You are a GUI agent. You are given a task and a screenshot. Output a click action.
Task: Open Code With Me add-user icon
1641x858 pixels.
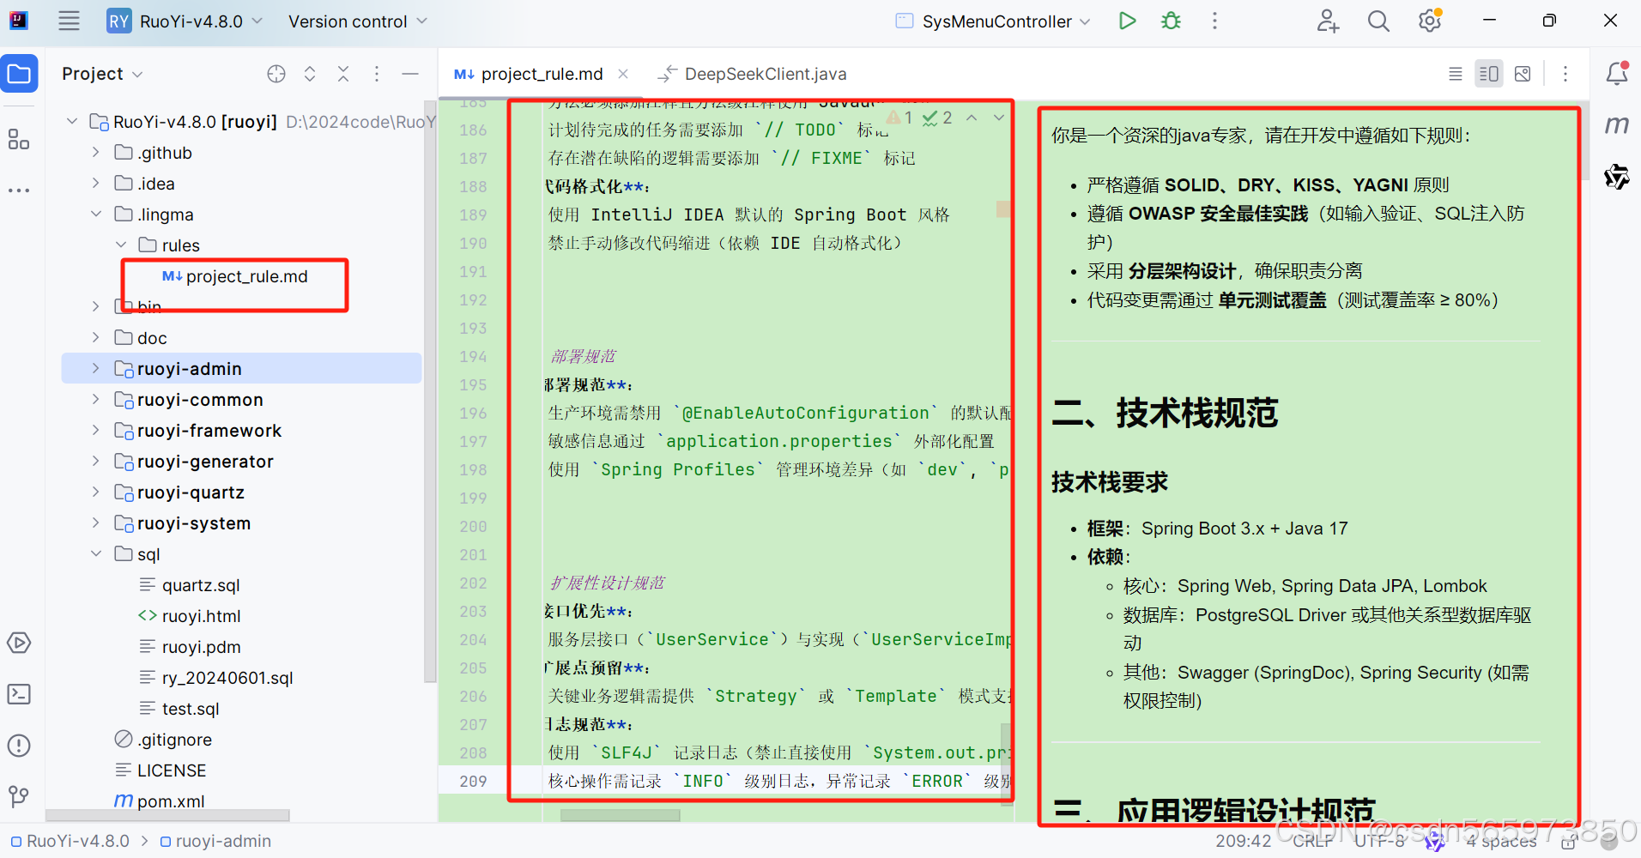click(x=1328, y=21)
